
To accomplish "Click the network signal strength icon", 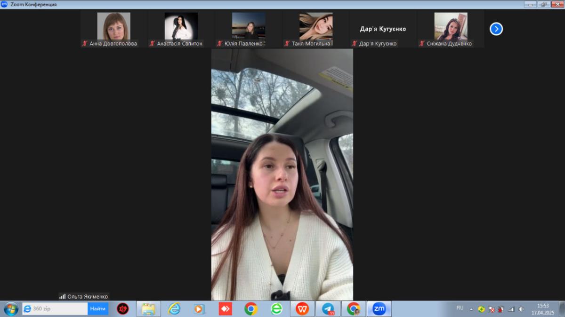I will tap(511, 309).
